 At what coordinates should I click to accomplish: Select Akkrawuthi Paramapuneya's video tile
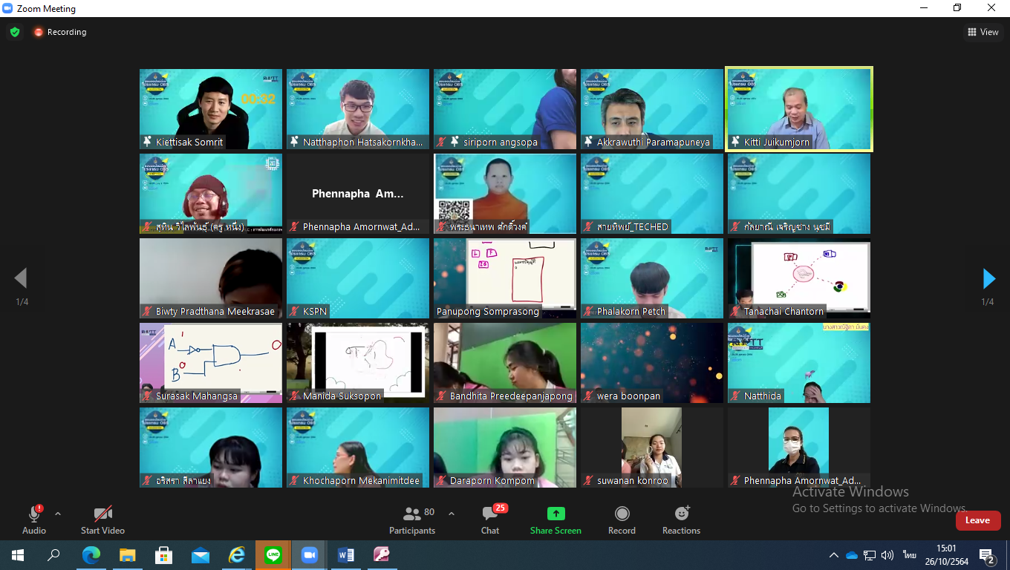coord(652,109)
